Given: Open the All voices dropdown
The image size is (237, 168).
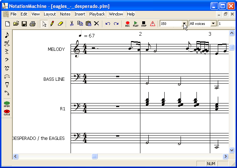Looking at the screenshot, I should pos(213,24).
